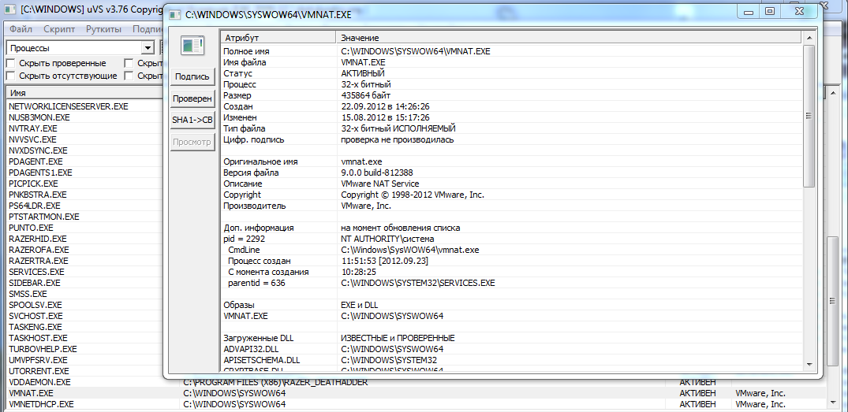Click the greyed-out Просмотр button
This screenshot has height=412, width=848.
tap(192, 142)
